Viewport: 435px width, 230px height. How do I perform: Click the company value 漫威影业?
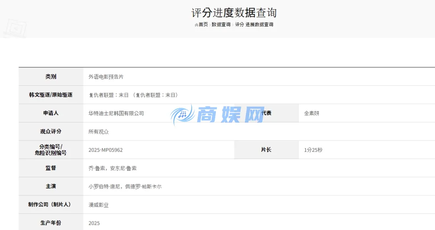click(99, 205)
